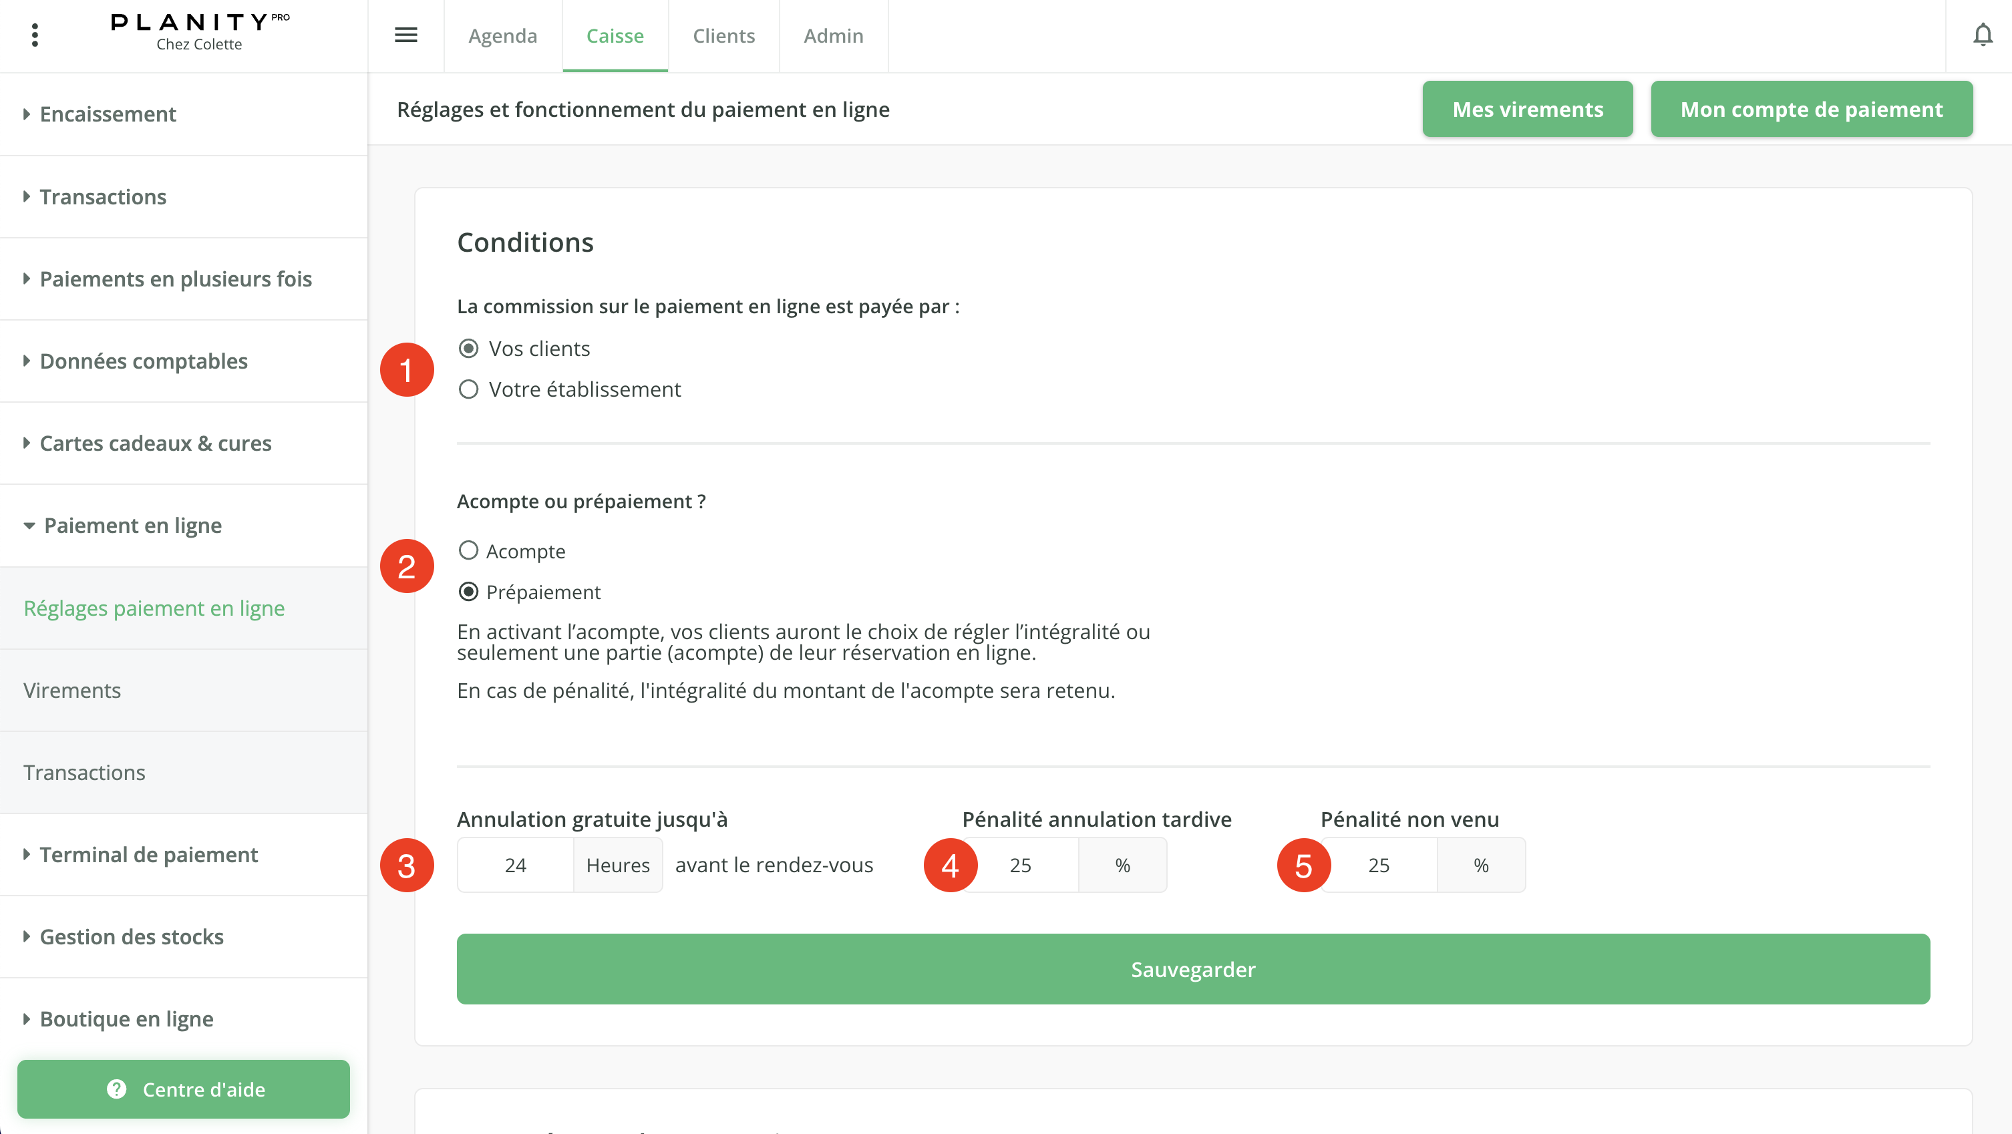2012x1134 pixels.
Task: Open the three-dot vertical menu
Action: point(35,35)
